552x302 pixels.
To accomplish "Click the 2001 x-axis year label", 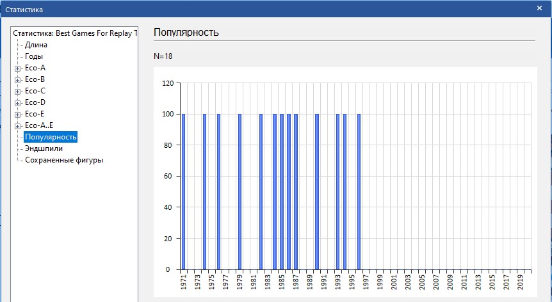I will tap(394, 282).
